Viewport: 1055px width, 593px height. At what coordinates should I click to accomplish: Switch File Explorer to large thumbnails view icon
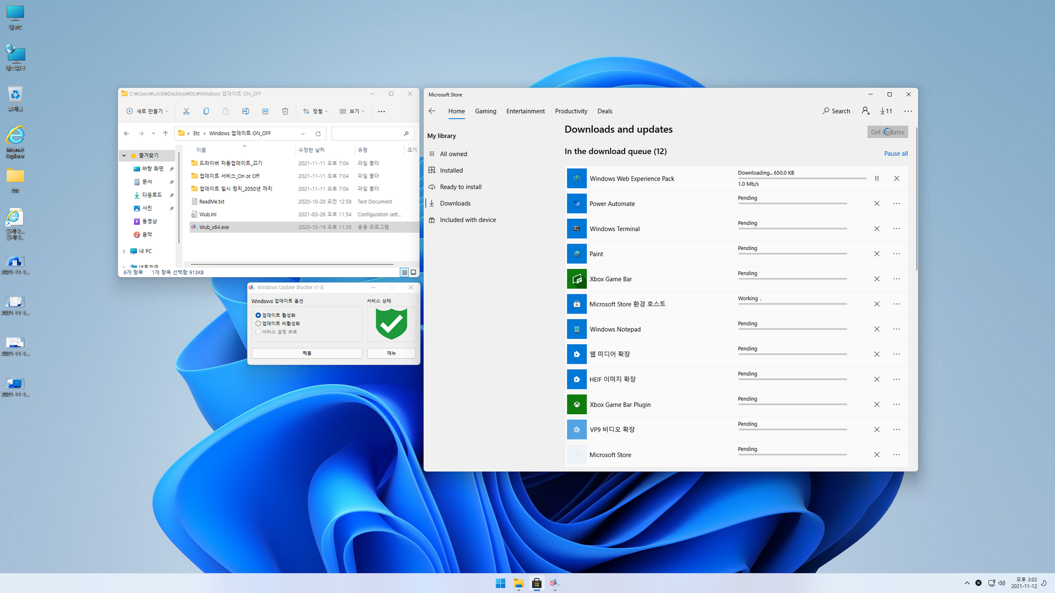[413, 272]
